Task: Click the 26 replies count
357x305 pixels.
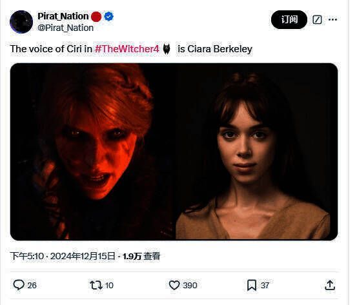Action: click(x=32, y=285)
